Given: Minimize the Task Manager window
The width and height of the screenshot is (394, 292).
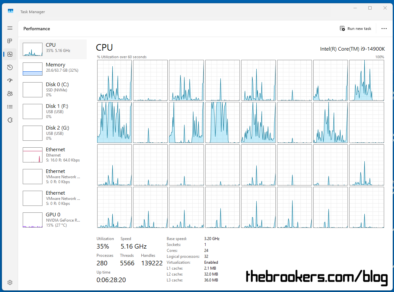Looking at the screenshot, I should 355,8.
